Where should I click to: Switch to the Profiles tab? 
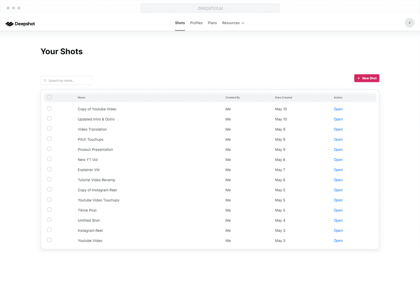click(196, 23)
